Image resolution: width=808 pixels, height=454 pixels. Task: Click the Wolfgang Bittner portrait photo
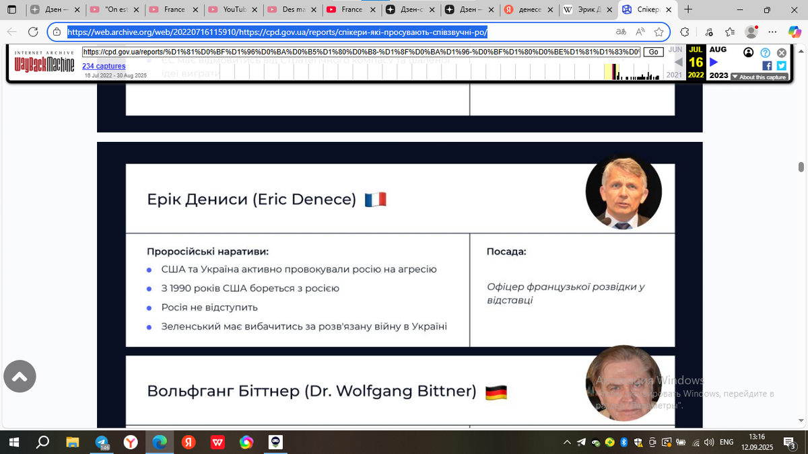[x=624, y=384]
